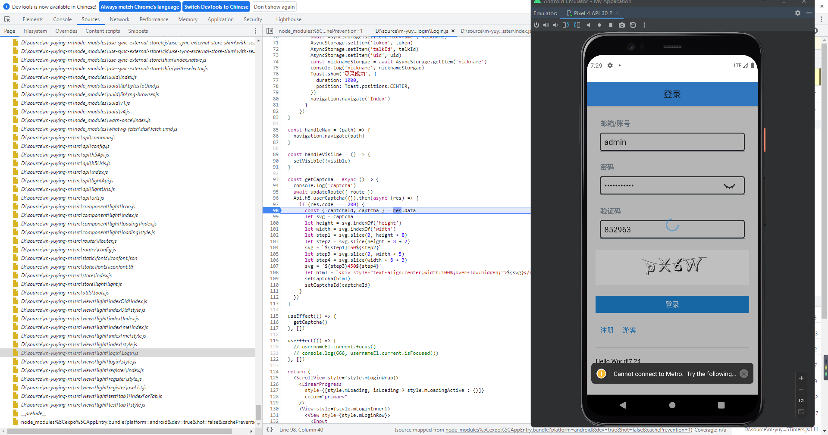Click the emulator volume up icon
The image size is (828, 435).
[x=546, y=25]
